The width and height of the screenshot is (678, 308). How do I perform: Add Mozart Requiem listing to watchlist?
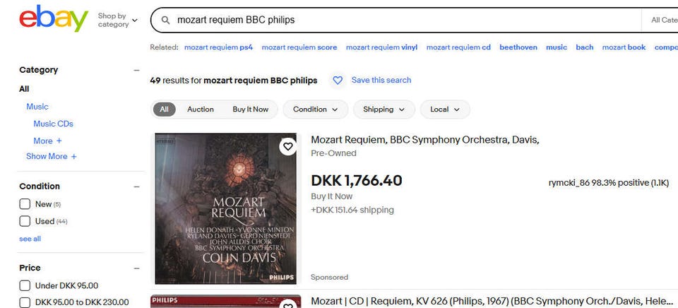click(x=287, y=147)
